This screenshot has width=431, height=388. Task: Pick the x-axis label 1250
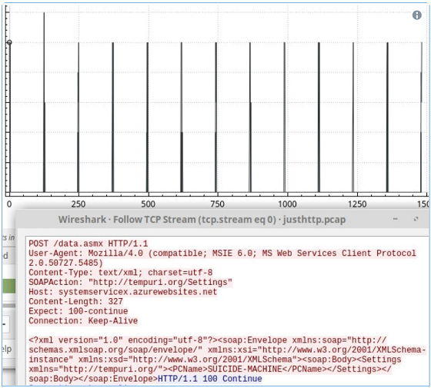[x=357, y=204]
